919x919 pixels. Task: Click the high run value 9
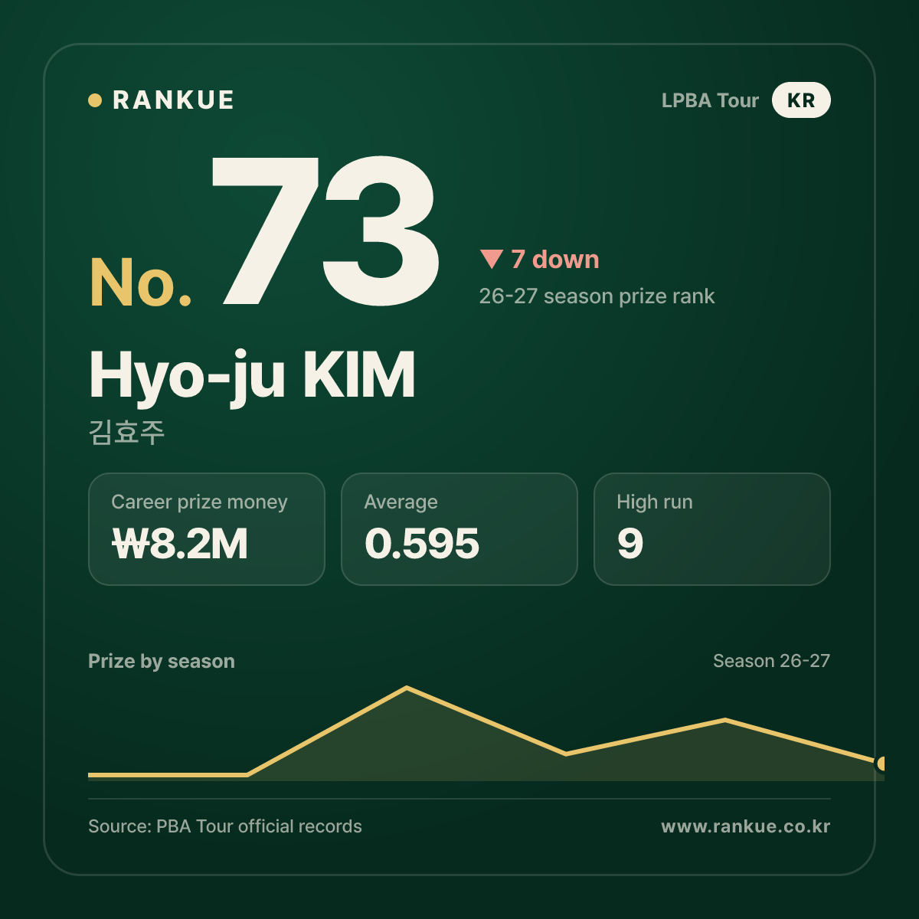630,545
